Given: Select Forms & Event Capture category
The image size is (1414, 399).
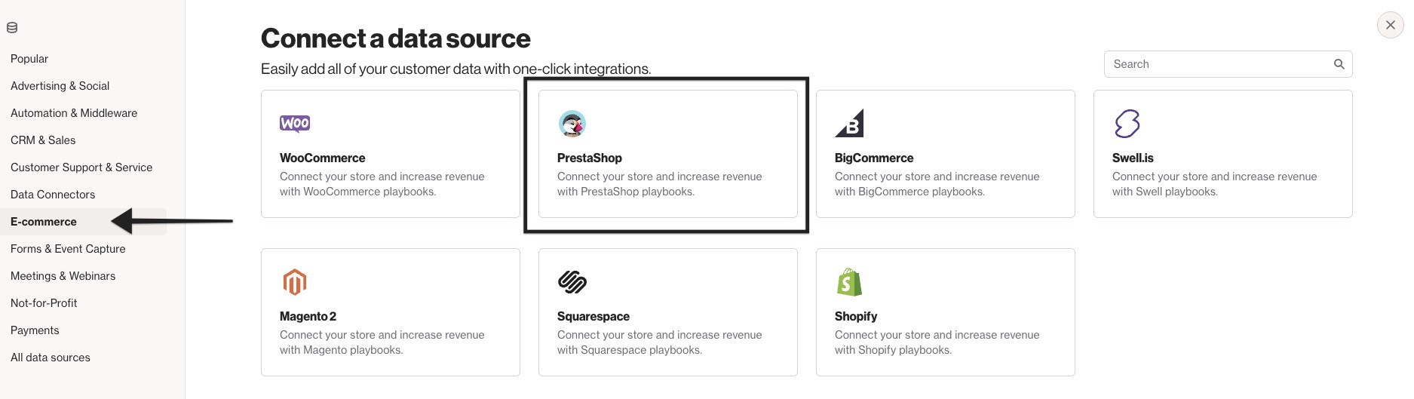Looking at the screenshot, I should 68,249.
